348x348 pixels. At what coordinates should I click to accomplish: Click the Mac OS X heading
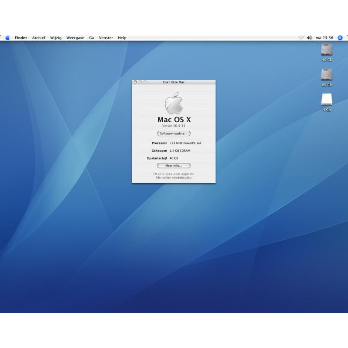pos(174,120)
